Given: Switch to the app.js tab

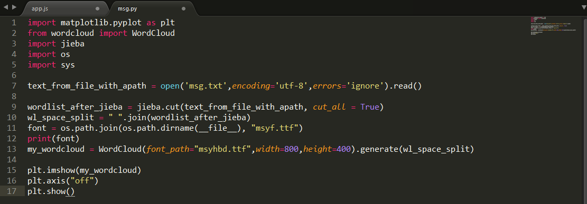Looking at the screenshot, I should coord(66,8).
